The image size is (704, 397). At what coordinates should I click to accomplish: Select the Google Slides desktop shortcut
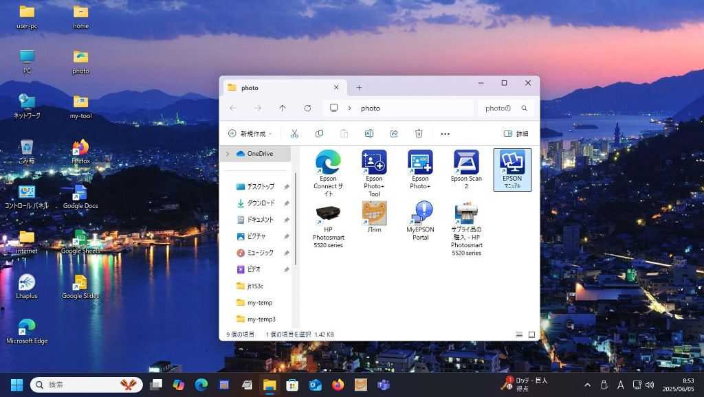pyautogui.click(x=81, y=286)
